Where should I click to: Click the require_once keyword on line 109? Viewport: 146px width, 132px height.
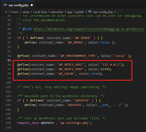28,123
